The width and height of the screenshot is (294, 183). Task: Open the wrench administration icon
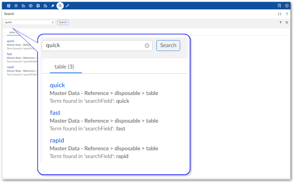pos(67,6)
